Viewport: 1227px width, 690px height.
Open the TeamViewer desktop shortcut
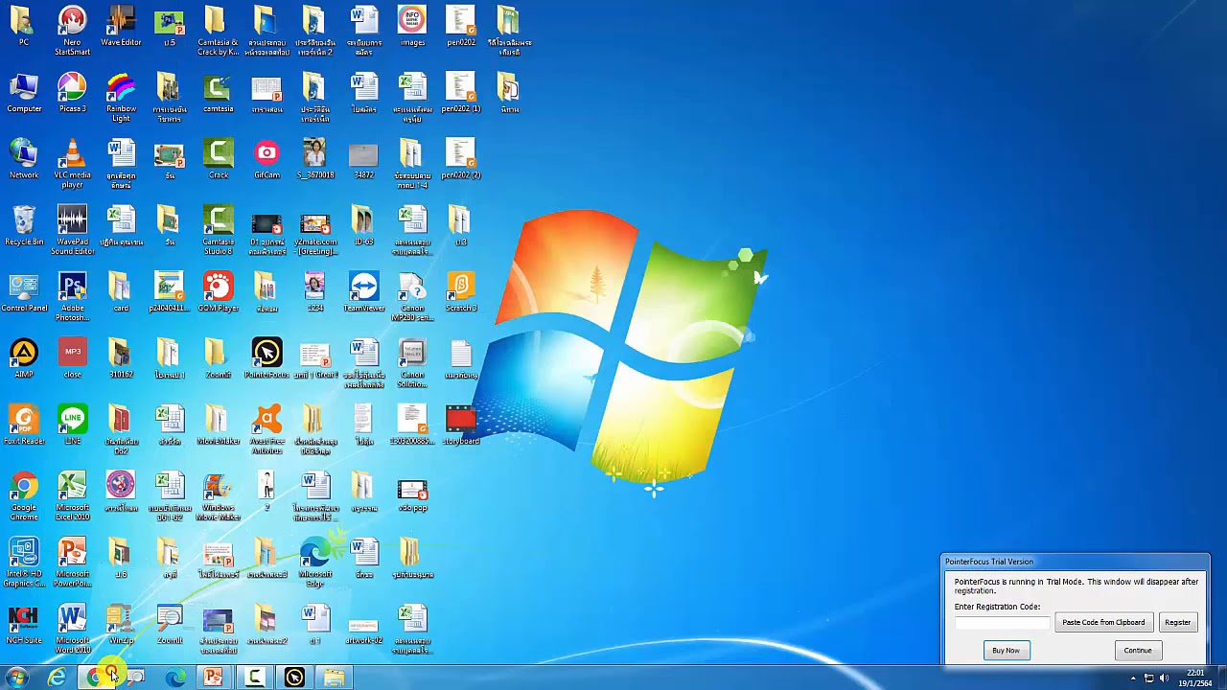point(363,291)
